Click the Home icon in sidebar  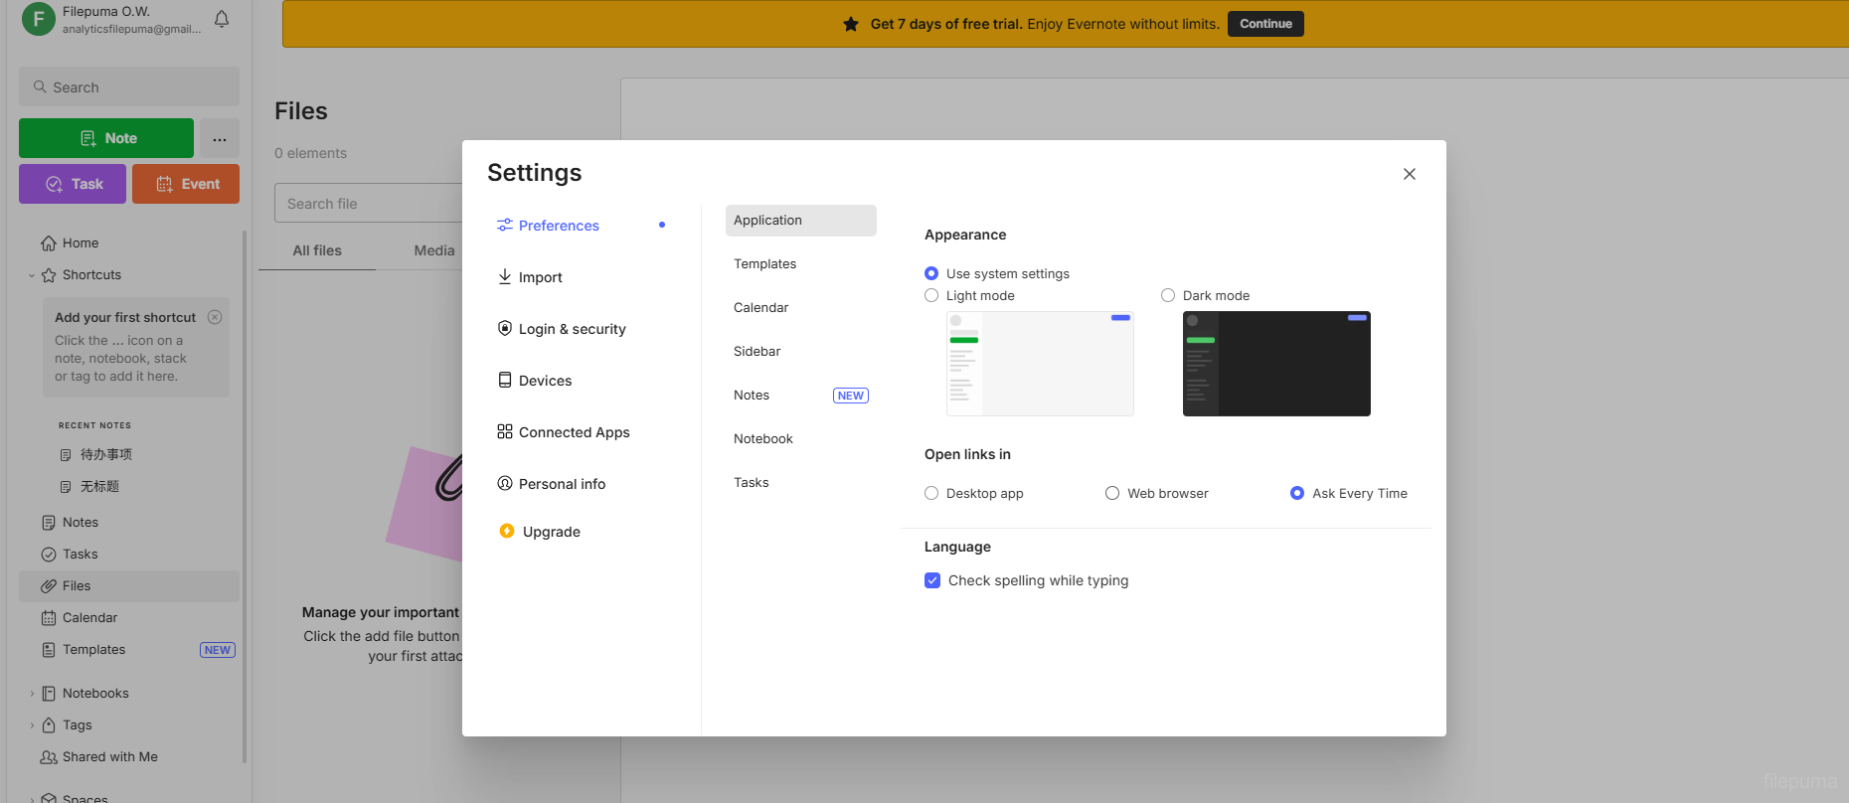[x=49, y=243]
